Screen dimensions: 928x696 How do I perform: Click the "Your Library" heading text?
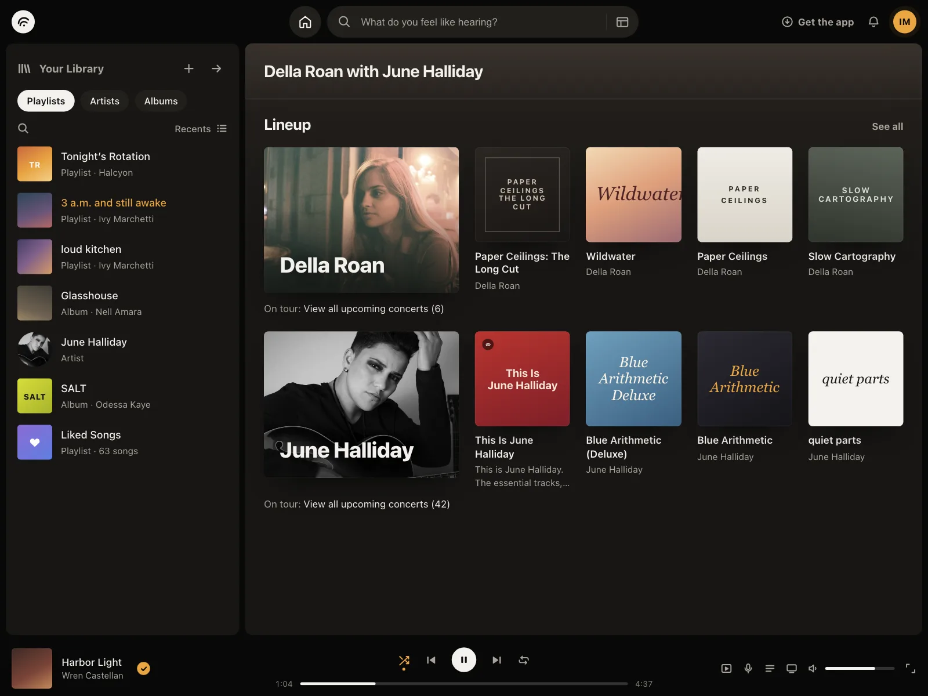(71, 68)
